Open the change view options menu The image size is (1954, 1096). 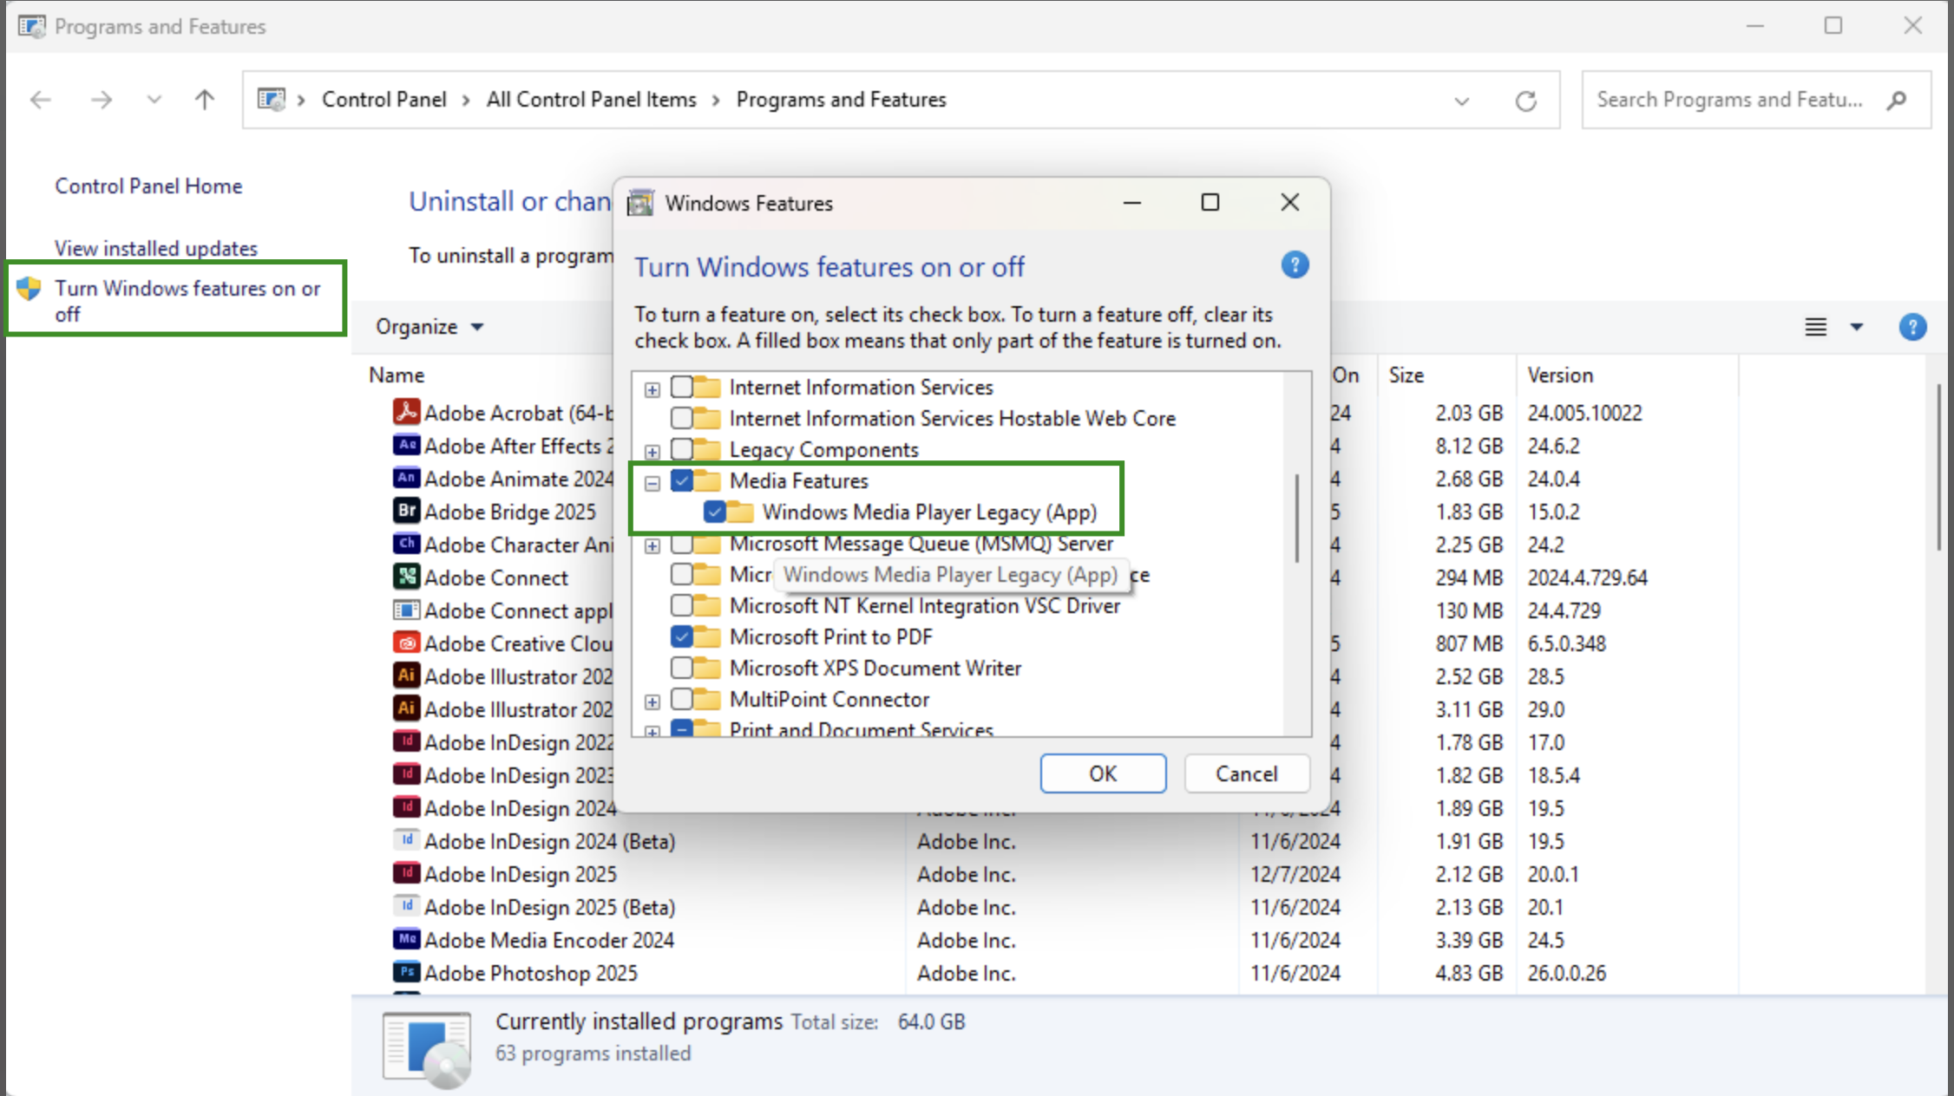click(x=1857, y=327)
